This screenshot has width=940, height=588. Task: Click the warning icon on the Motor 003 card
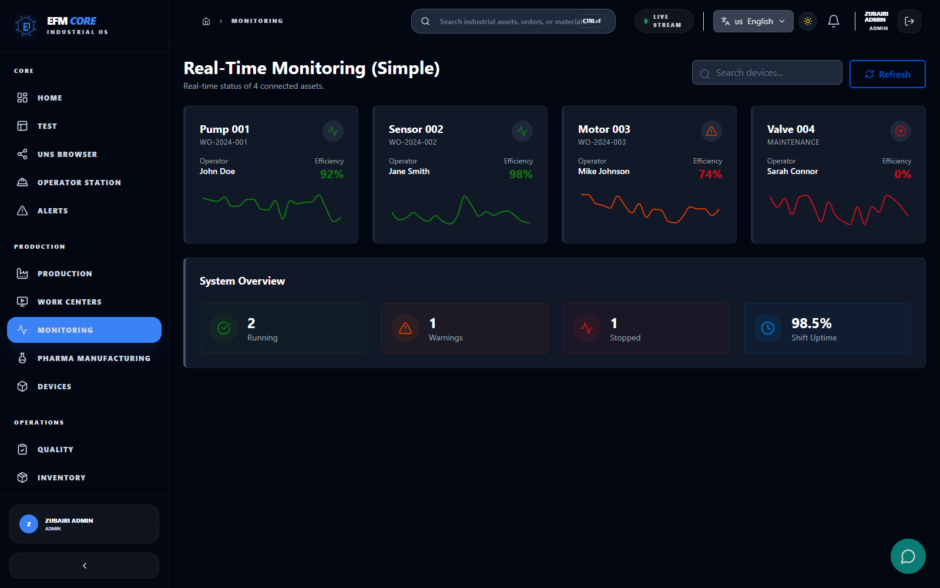711,131
